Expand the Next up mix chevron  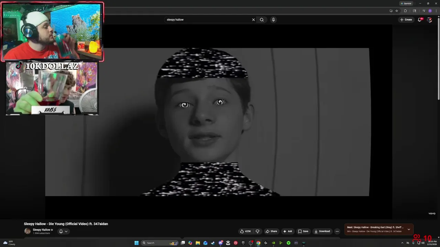pos(409,230)
